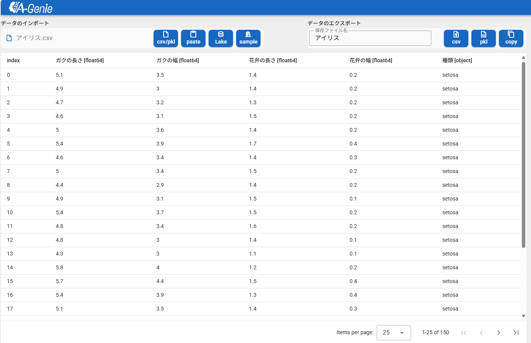Click the save file name field

370,38
